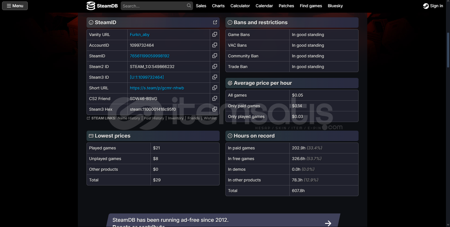Click the Average price per hour heading

click(x=263, y=83)
